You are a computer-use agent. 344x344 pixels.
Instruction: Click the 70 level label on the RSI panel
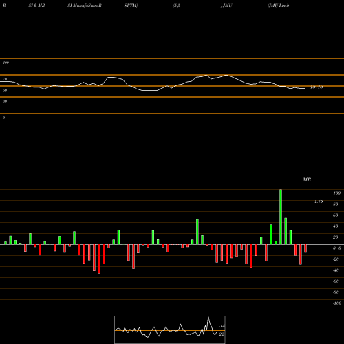click(x=5, y=79)
